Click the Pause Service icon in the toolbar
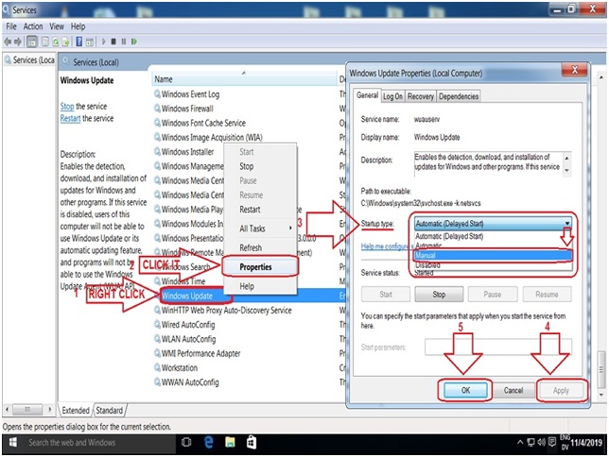 tap(124, 42)
